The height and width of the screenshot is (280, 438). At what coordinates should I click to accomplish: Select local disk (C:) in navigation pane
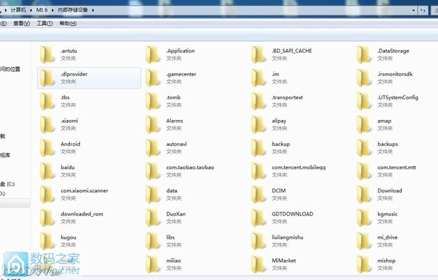[x=8, y=184]
